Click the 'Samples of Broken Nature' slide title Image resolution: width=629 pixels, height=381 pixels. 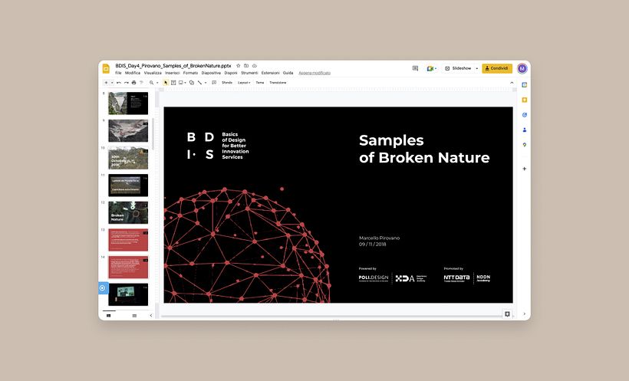(424, 149)
